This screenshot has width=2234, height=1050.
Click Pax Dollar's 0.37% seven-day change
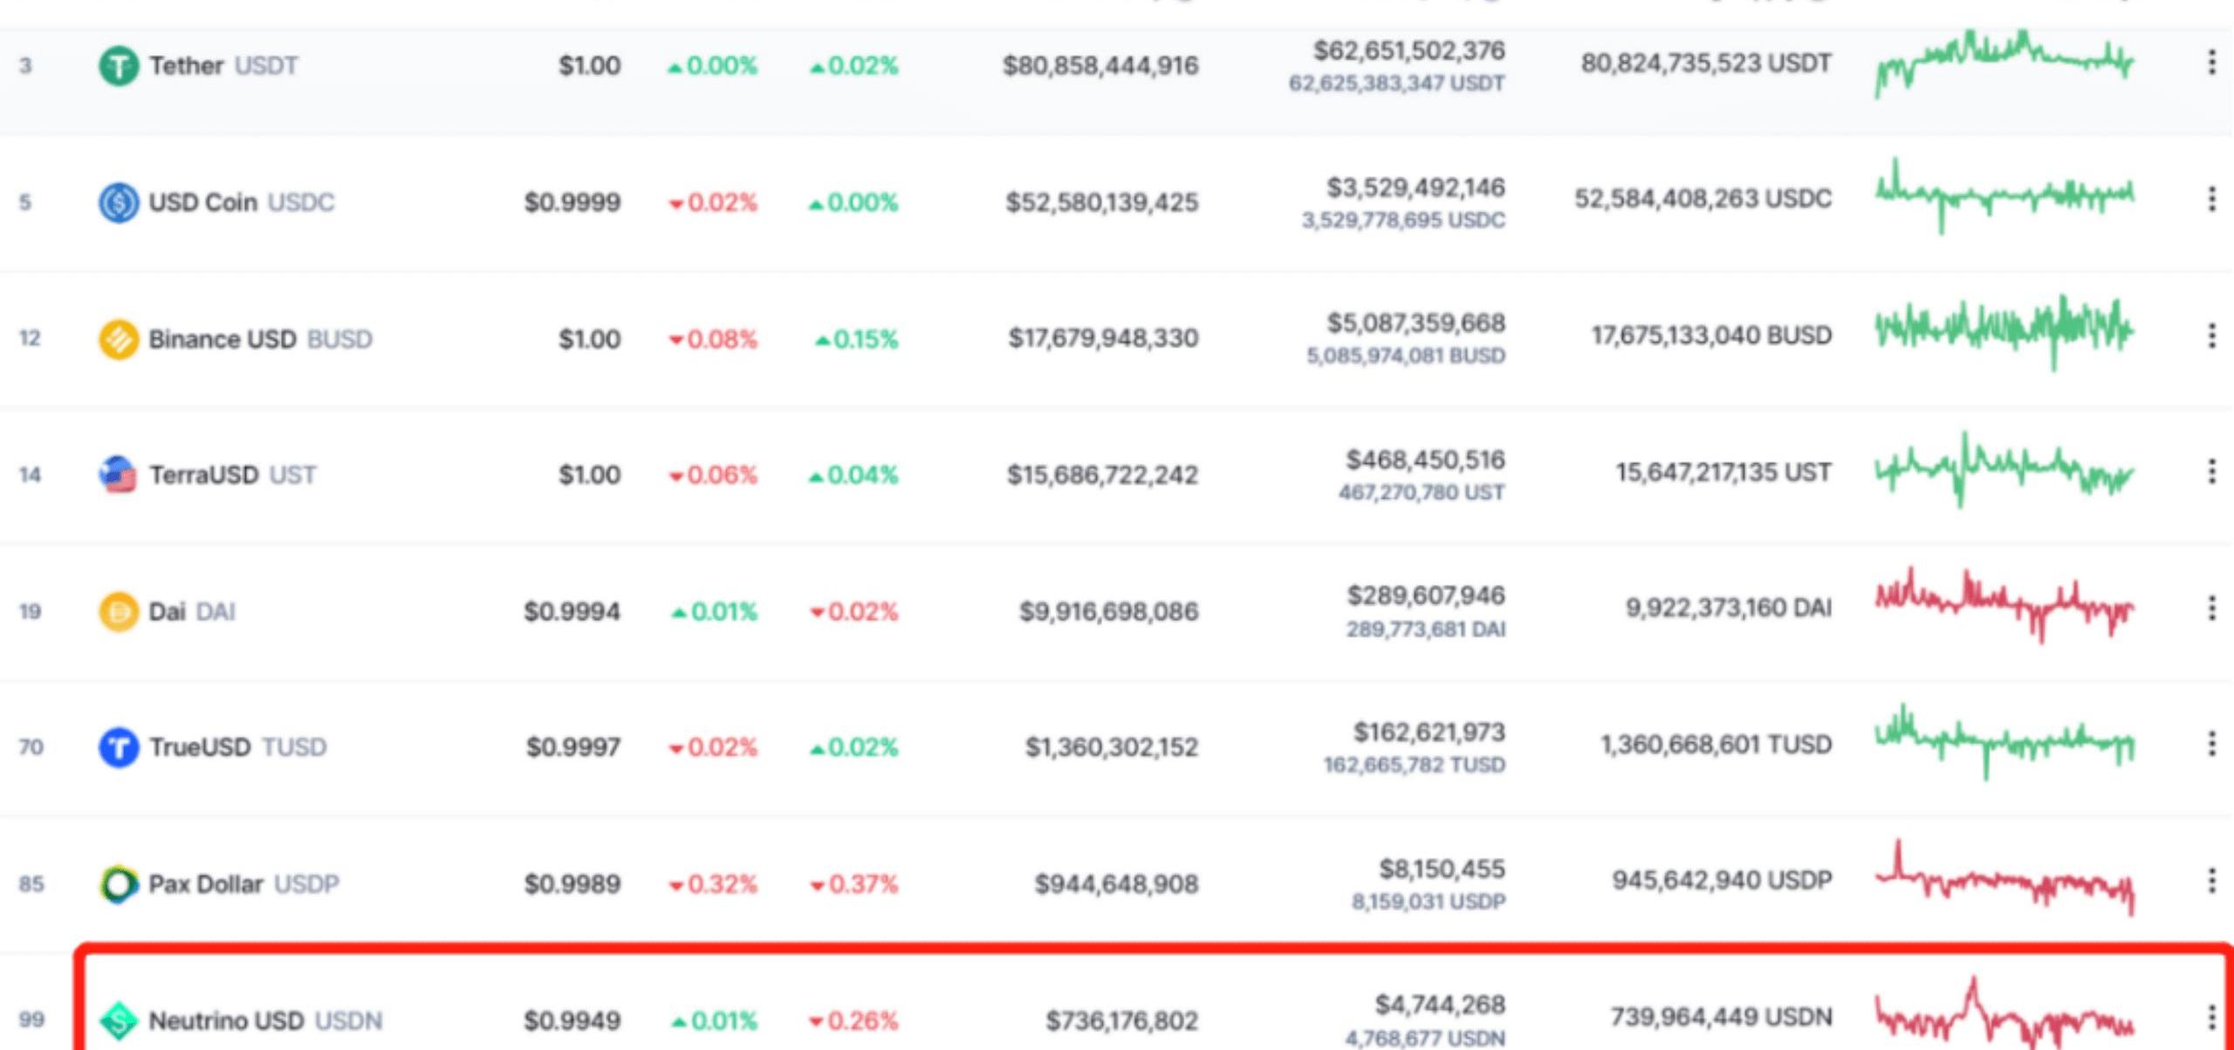853,884
